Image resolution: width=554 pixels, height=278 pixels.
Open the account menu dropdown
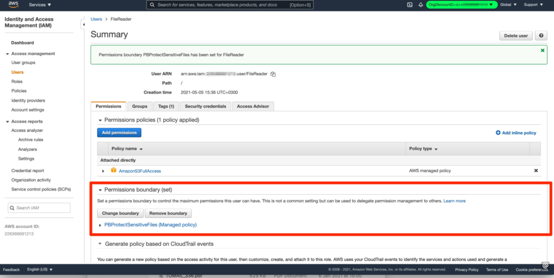(462, 5)
